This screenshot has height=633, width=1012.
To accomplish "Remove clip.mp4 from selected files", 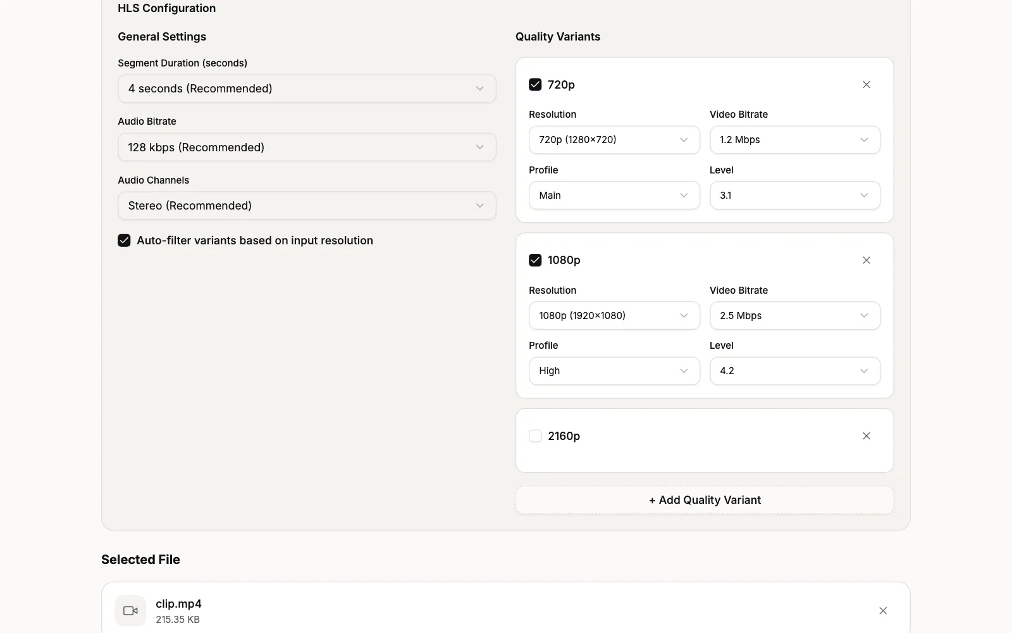I will pyautogui.click(x=883, y=611).
